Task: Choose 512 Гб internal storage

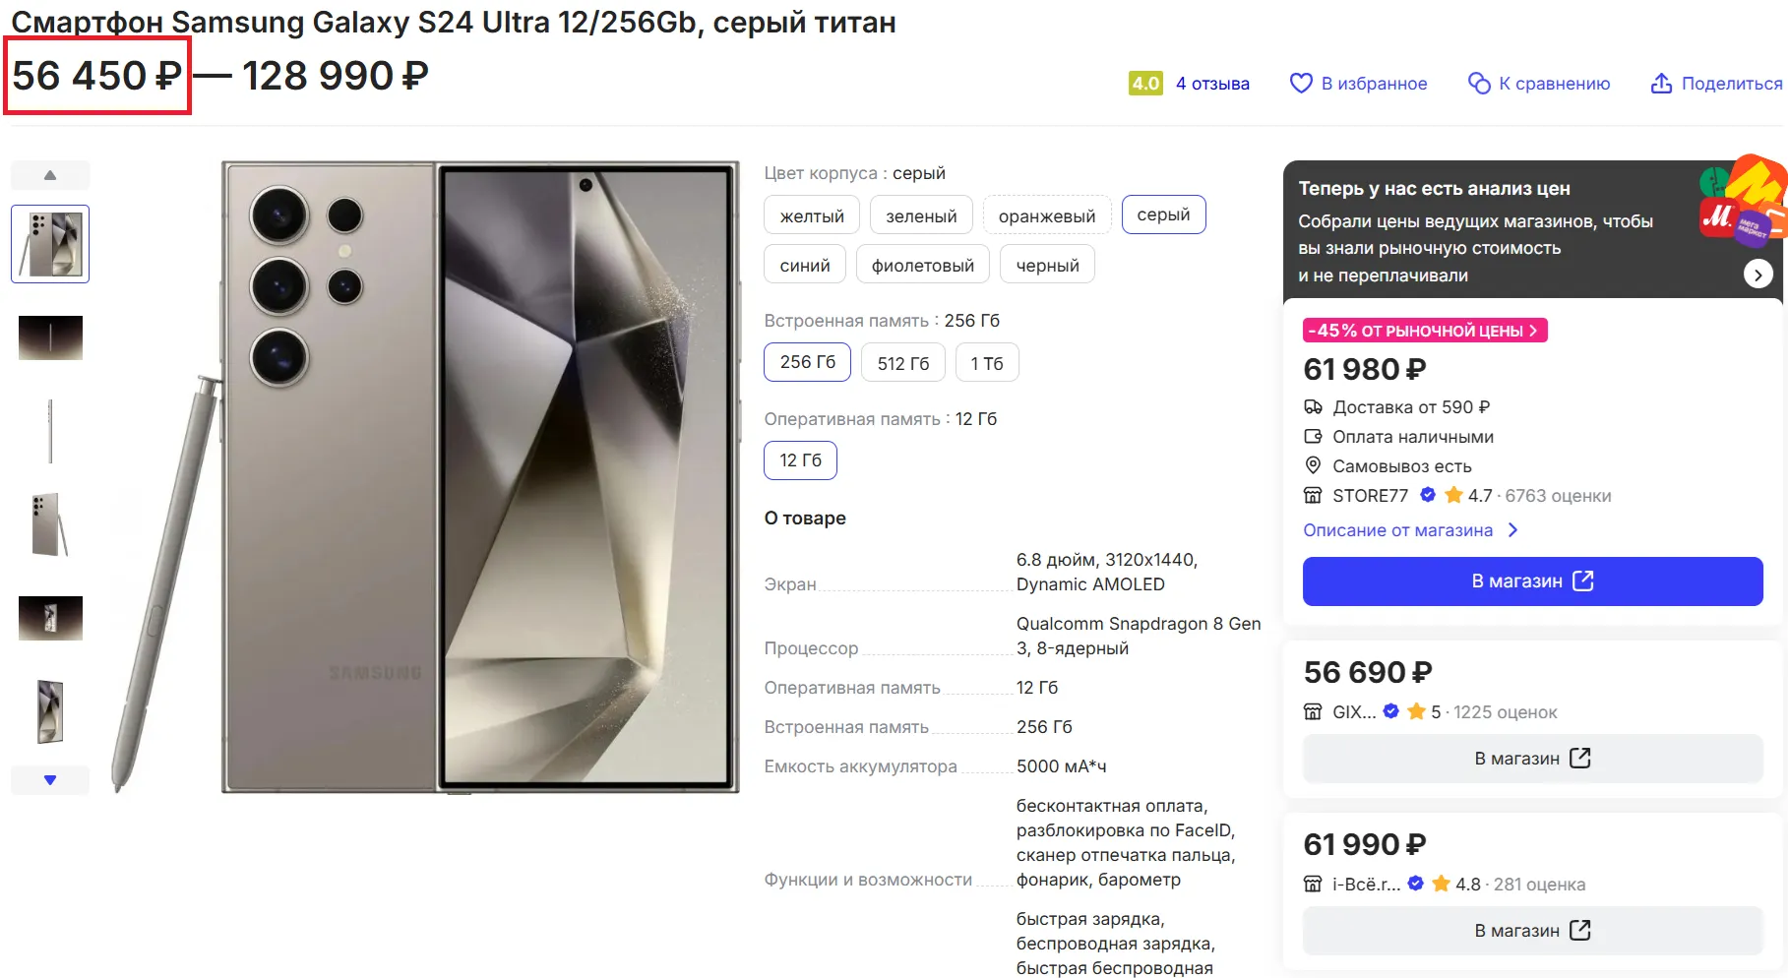Action: [902, 363]
